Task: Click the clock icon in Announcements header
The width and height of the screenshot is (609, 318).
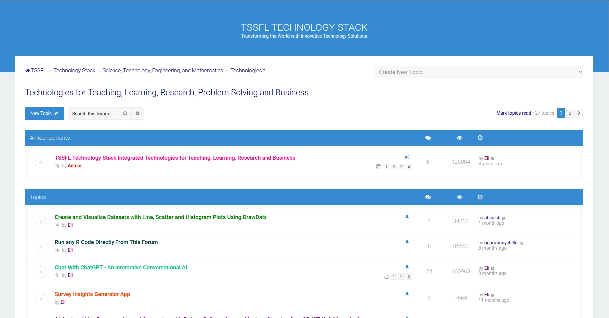Action: 480,138
